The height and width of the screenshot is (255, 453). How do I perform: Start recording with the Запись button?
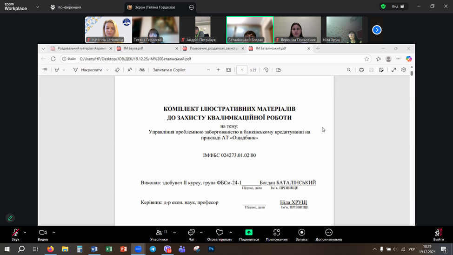[301, 233]
